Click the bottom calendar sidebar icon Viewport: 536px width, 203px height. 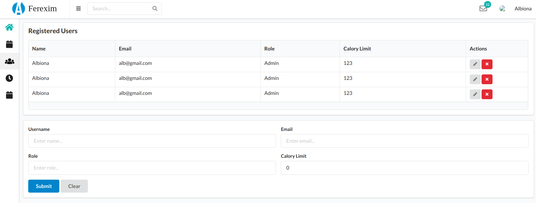pos(9,95)
